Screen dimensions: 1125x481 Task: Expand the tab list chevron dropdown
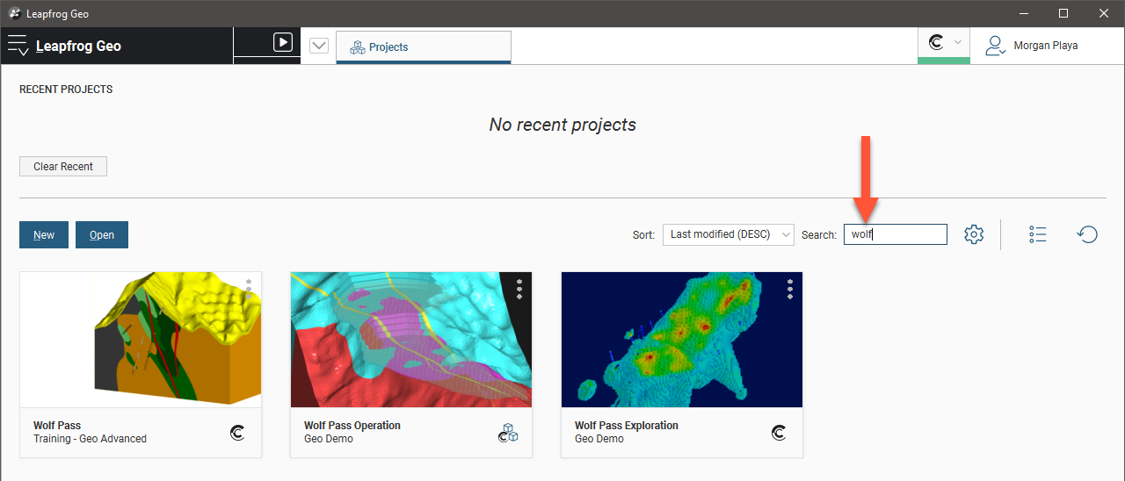pyautogui.click(x=318, y=47)
